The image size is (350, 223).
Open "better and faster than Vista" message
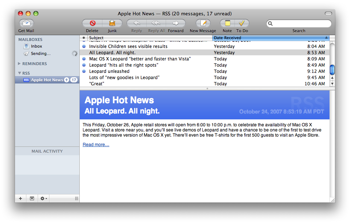(204, 59)
